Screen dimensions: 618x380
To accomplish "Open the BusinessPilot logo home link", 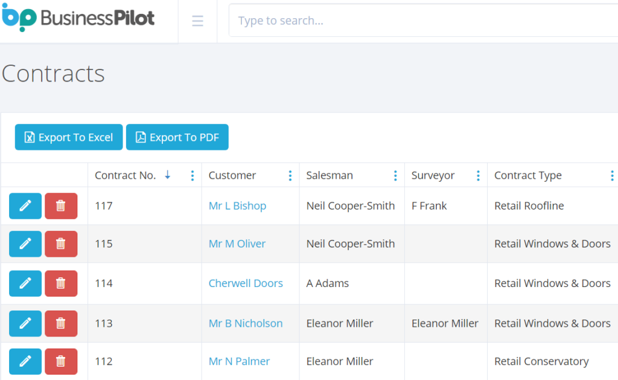I will coord(78,18).
